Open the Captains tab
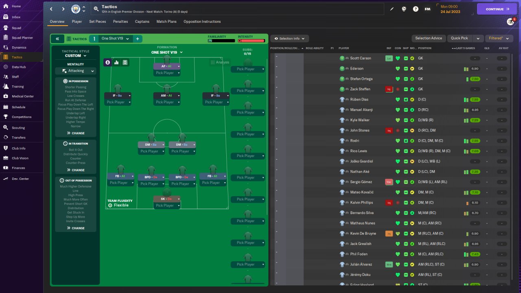Screen dimensions: 521x293 [142, 22]
